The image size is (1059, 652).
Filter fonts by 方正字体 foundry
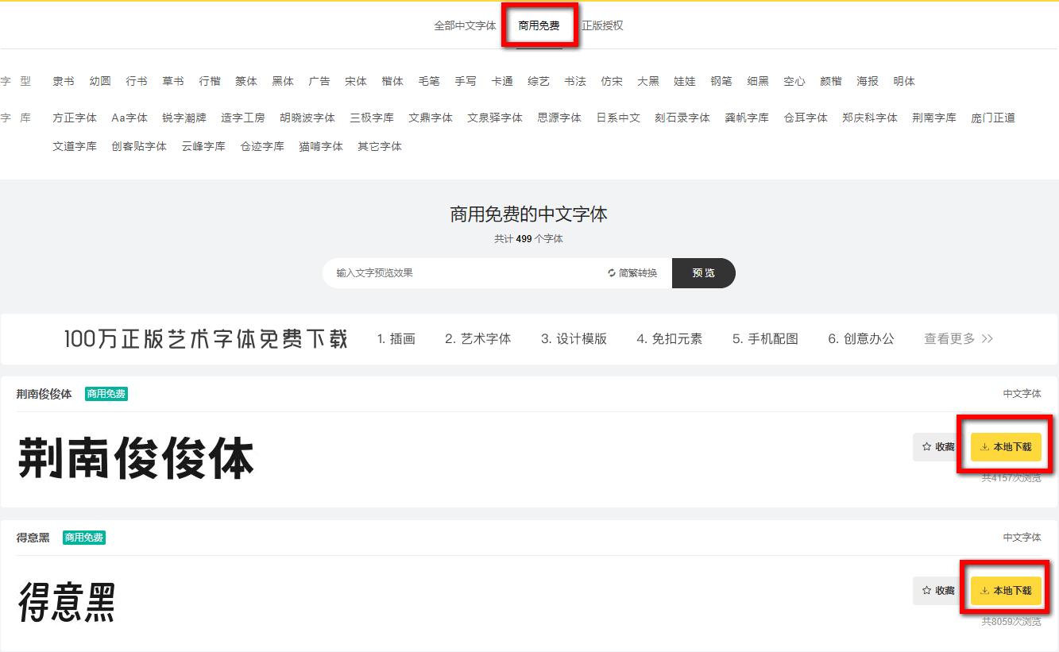(74, 117)
